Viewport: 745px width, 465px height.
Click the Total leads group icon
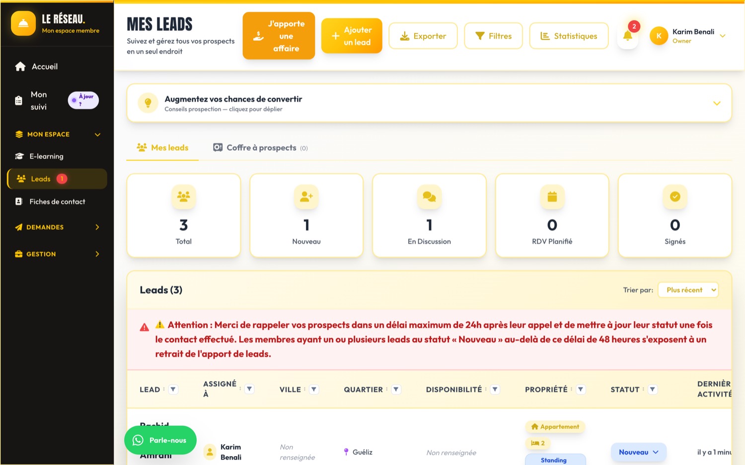(184, 197)
